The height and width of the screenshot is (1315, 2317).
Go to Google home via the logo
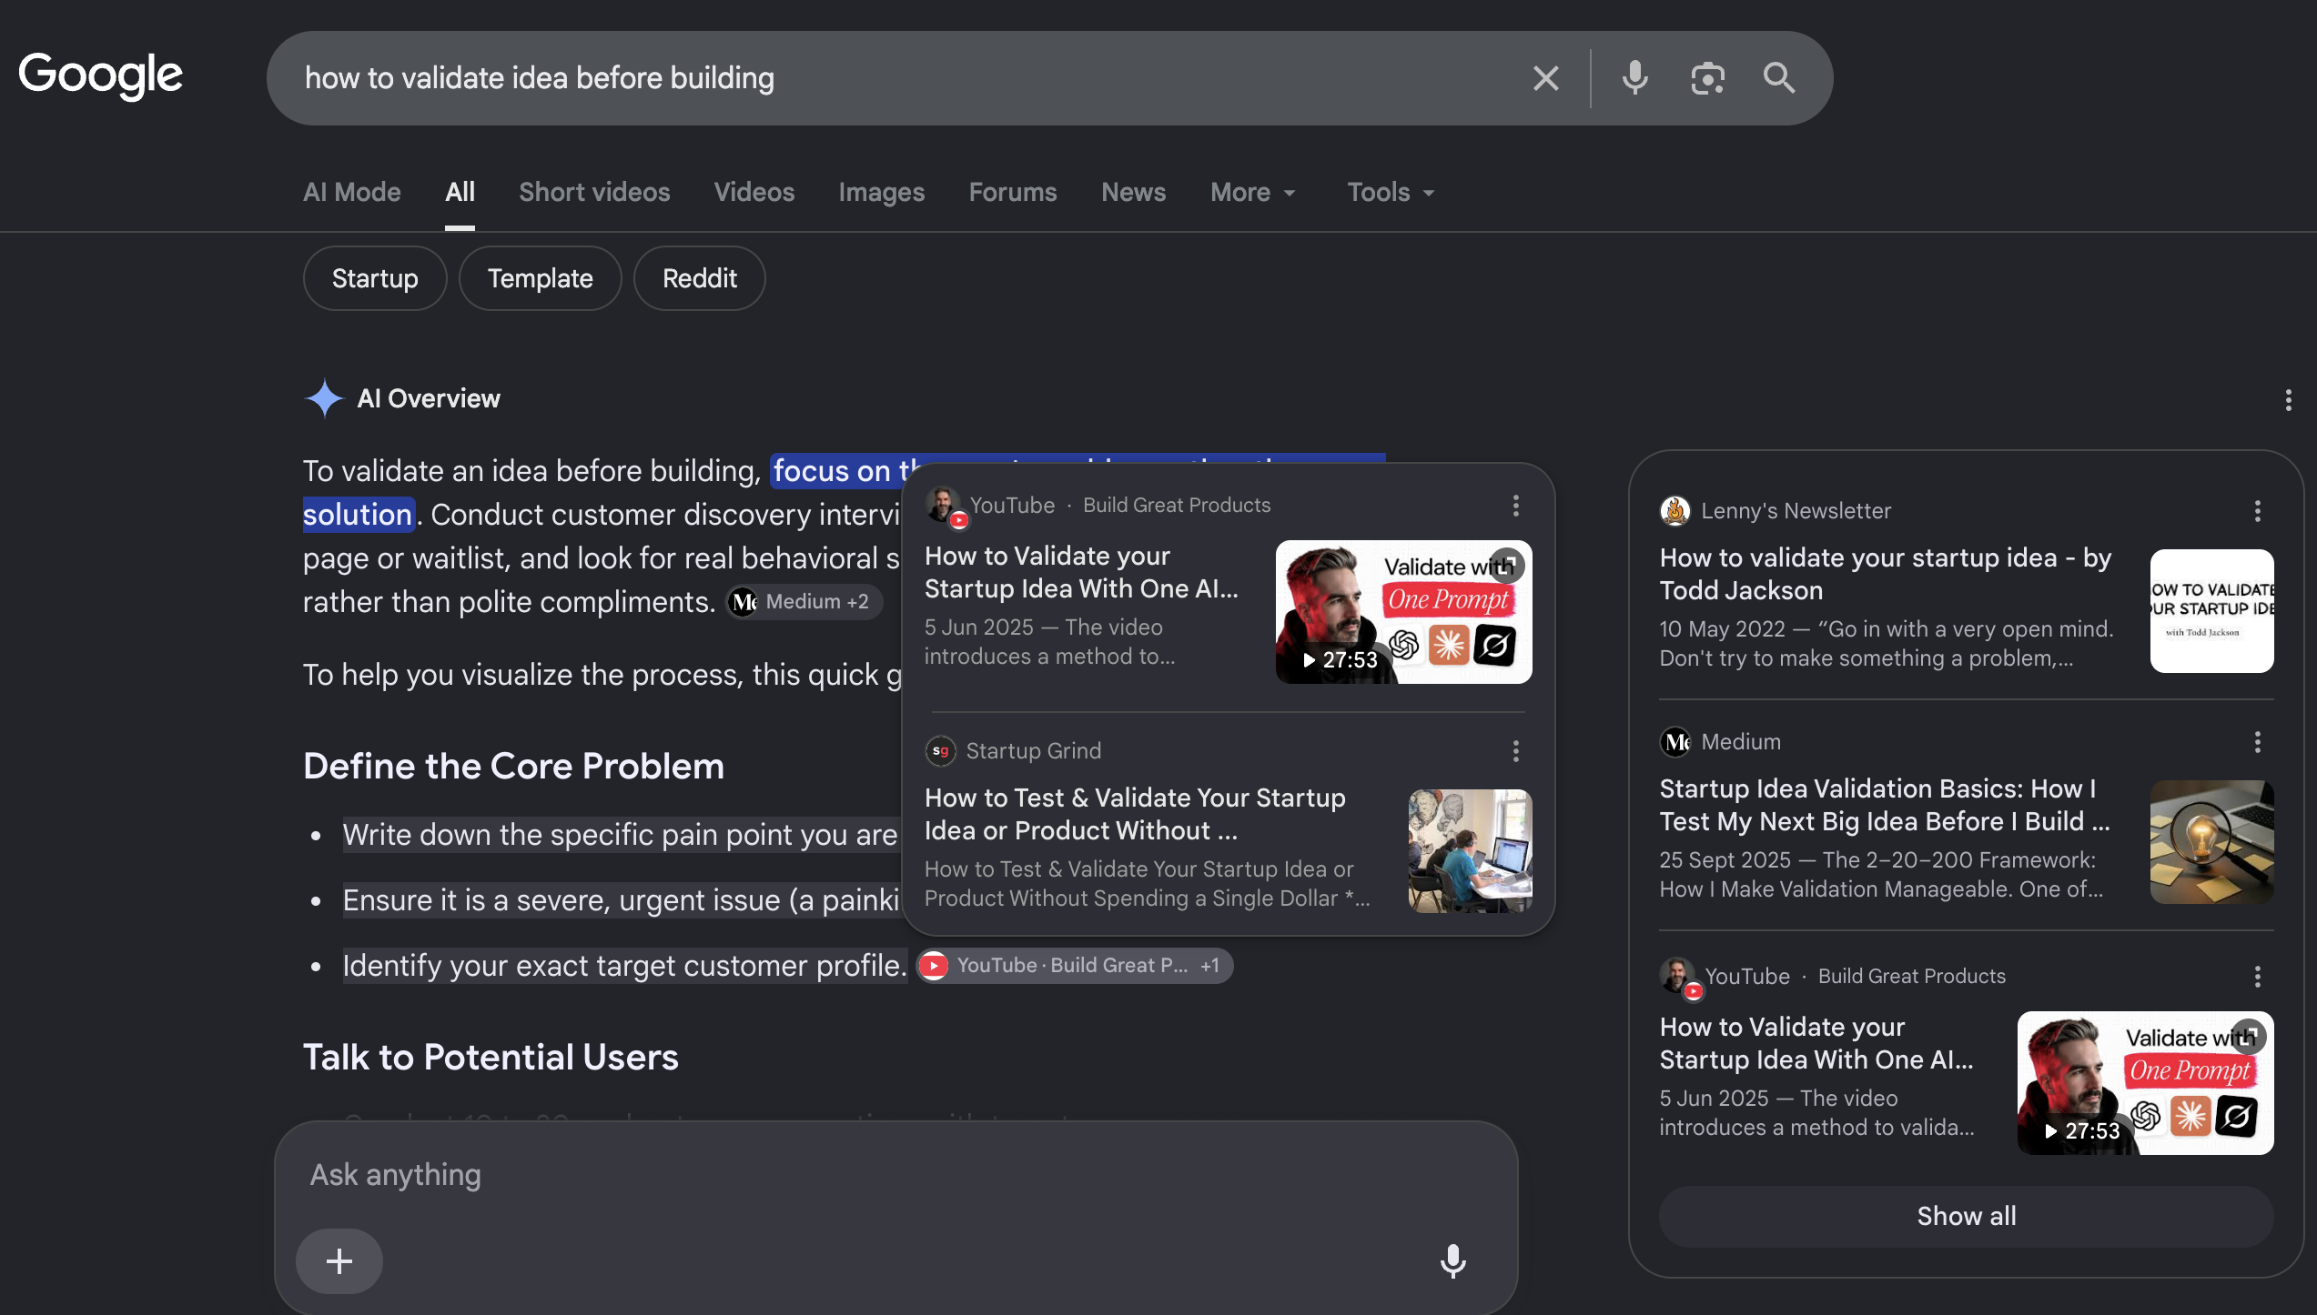[x=101, y=75]
